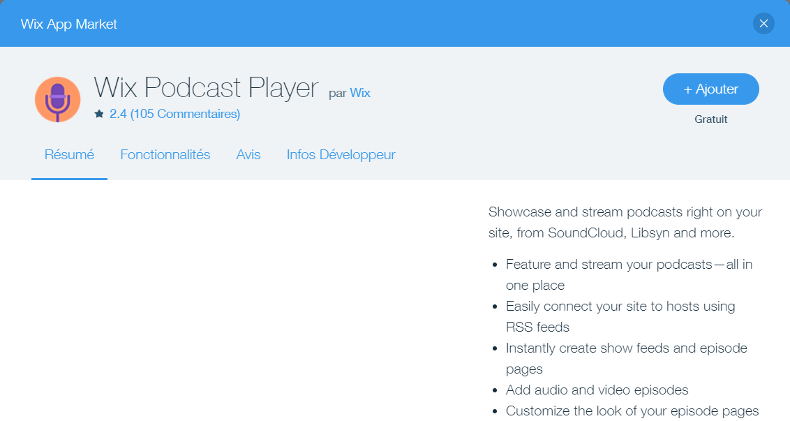
Task: Click the Wix App Market header title
Action: pyautogui.click(x=69, y=24)
